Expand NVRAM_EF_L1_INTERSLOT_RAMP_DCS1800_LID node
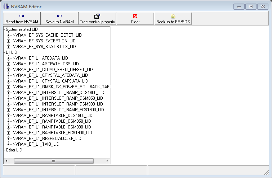This screenshot has width=272, height=178. pyautogui.click(x=8, y=93)
